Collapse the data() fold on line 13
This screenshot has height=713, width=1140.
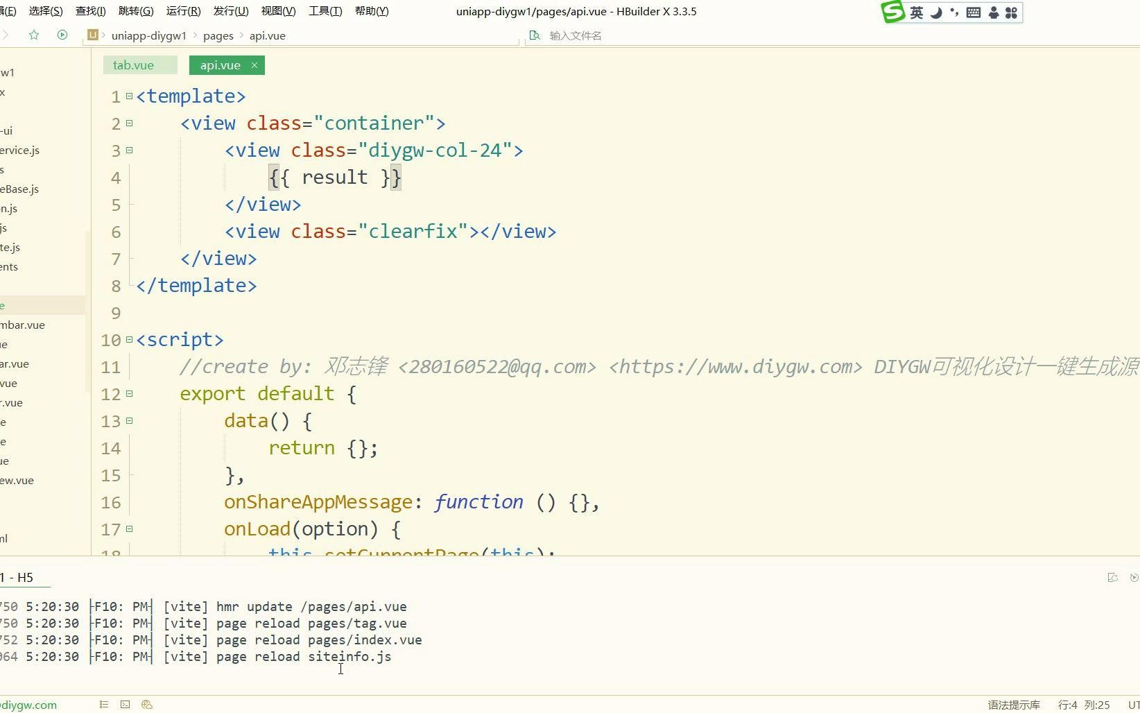[129, 421]
